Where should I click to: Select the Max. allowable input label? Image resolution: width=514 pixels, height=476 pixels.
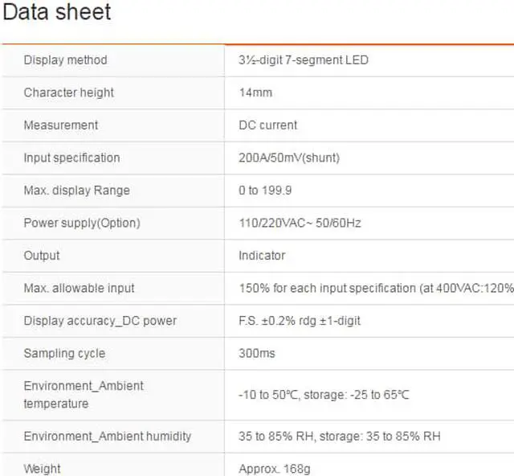click(79, 288)
